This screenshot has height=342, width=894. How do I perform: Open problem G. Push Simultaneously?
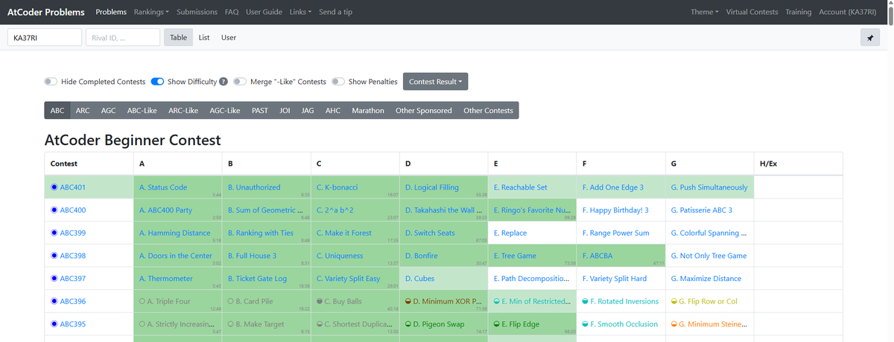tap(709, 187)
